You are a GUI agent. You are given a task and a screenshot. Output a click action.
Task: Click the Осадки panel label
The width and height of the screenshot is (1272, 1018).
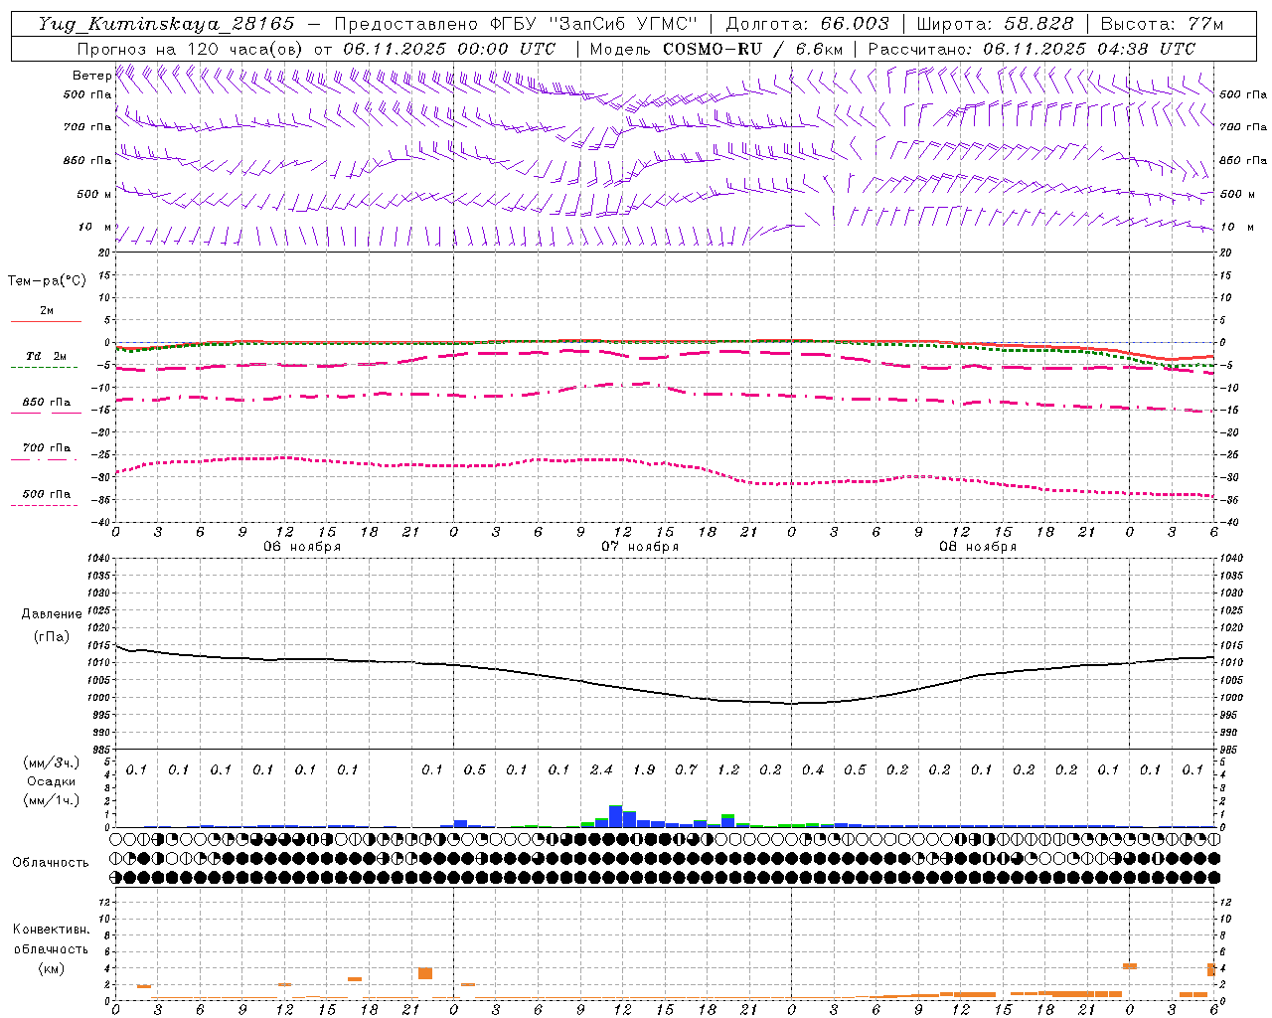click(x=52, y=781)
